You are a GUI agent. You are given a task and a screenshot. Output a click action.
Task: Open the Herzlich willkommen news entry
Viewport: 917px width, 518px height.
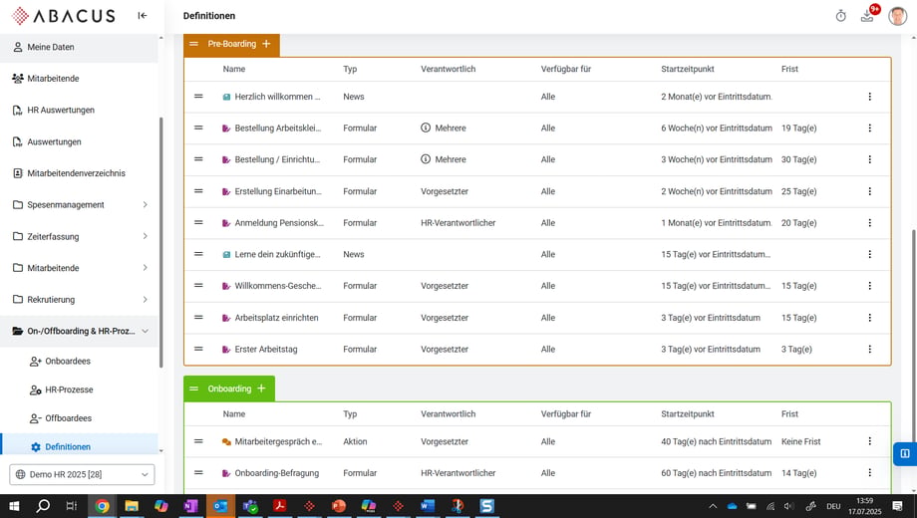click(x=277, y=97)
